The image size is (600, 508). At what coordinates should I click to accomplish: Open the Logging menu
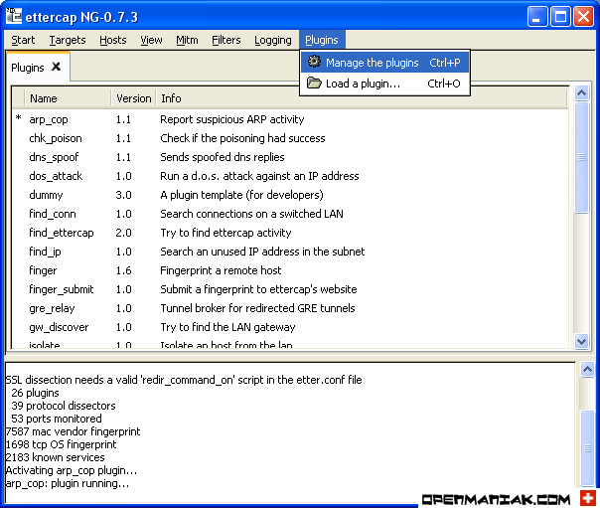pos(273,40)
